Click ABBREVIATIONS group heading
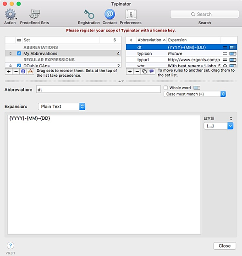The height and width of the screenshot is (256, 242). tap(41, 48)
